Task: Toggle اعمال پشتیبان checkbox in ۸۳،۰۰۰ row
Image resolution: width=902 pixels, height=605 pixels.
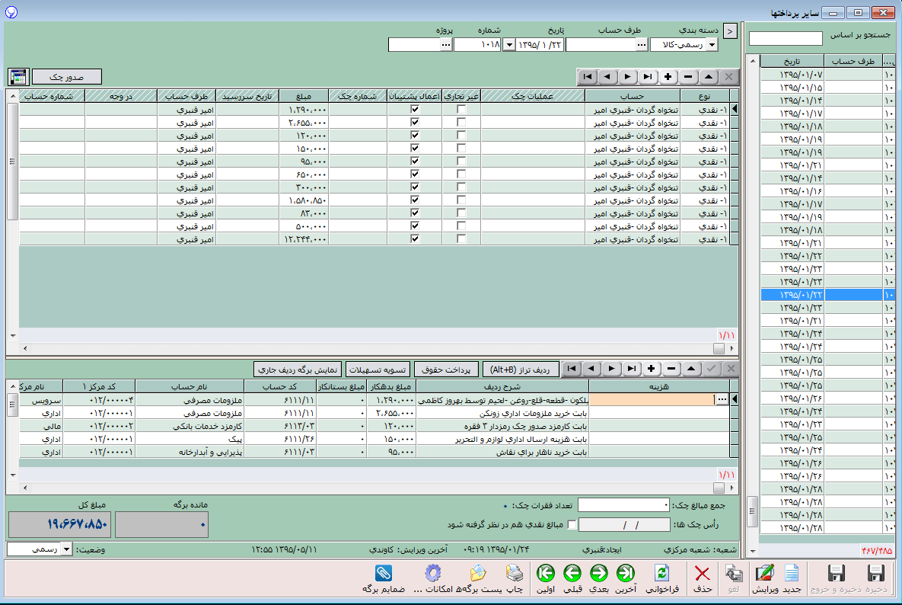Action: [x=415, y=213]
